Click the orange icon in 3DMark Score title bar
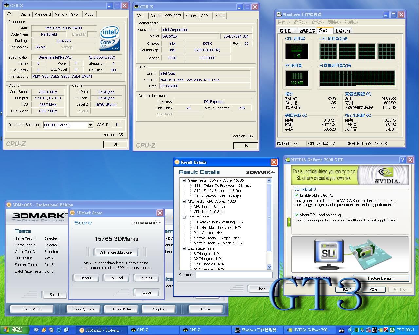Image resolution: width=419 pixels, height=335 pixels. 73,213
